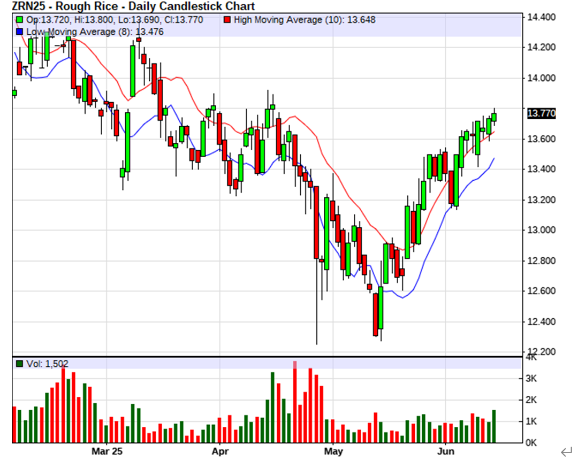This screenshot has height=461, width=578.
Task: Click the red High Moving Average legend square
Action: coord(227,20)
